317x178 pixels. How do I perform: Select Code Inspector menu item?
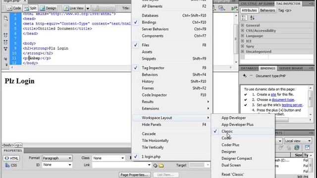click(171, 95)
